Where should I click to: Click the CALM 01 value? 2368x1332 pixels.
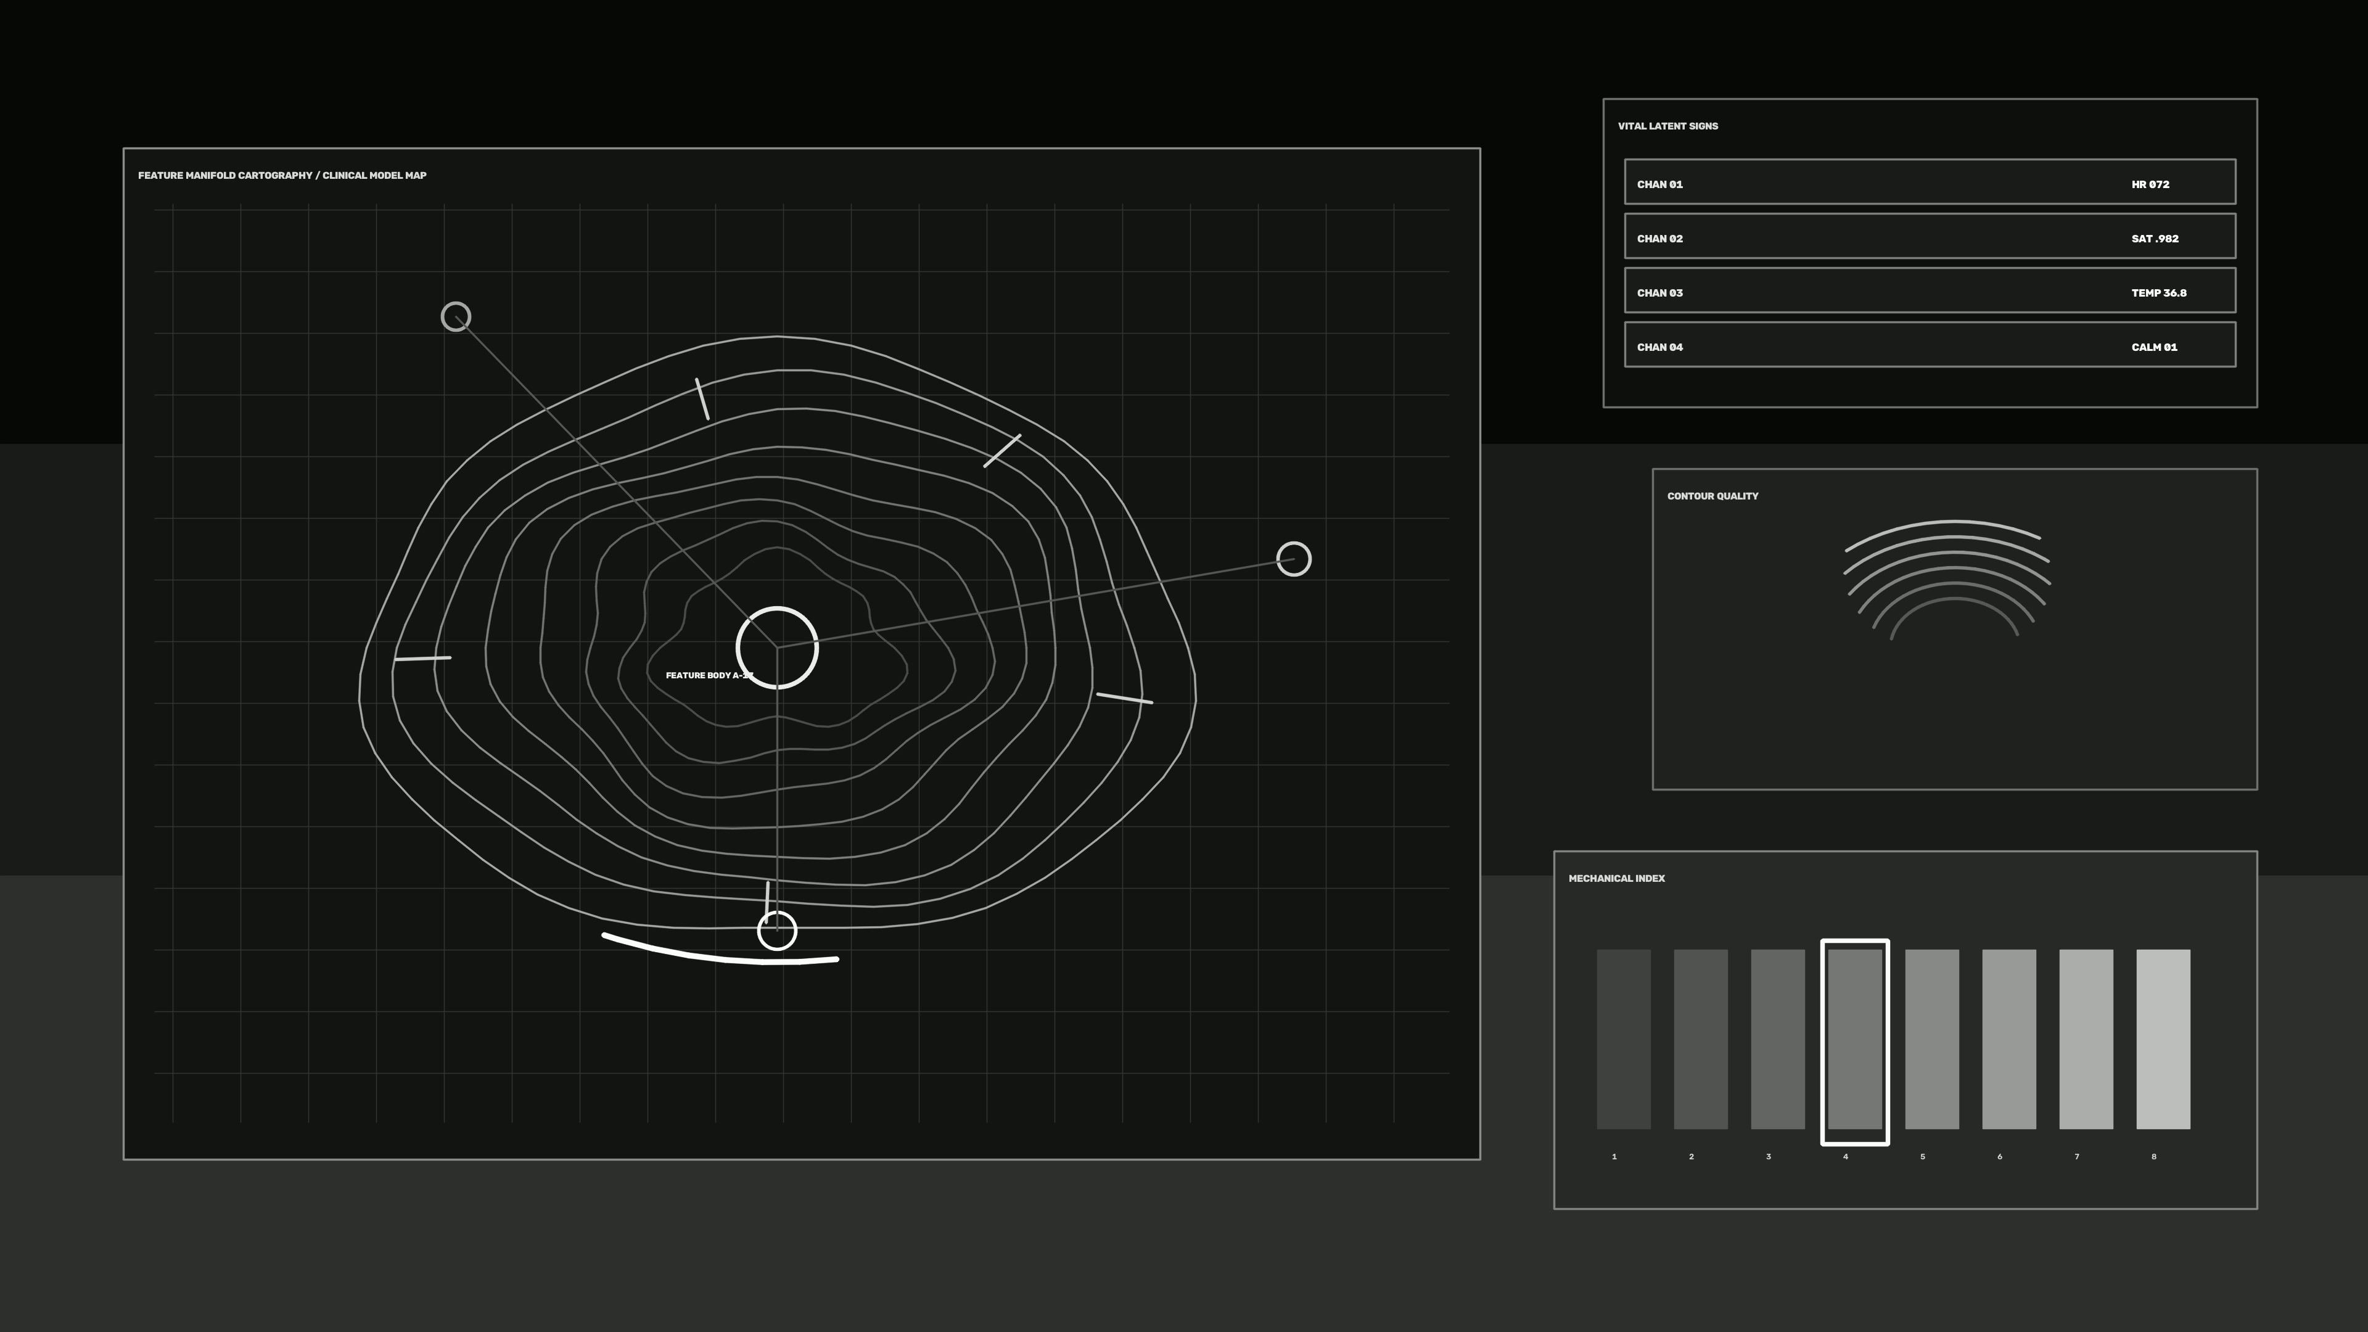click(2154, 347)
